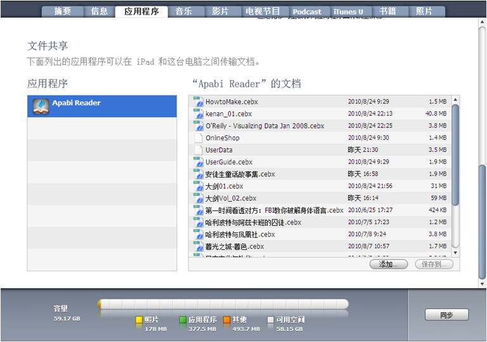The image size is (487, 342).
Task: Click the 大剑01.cebx file icon
Action: coord(198,187)
